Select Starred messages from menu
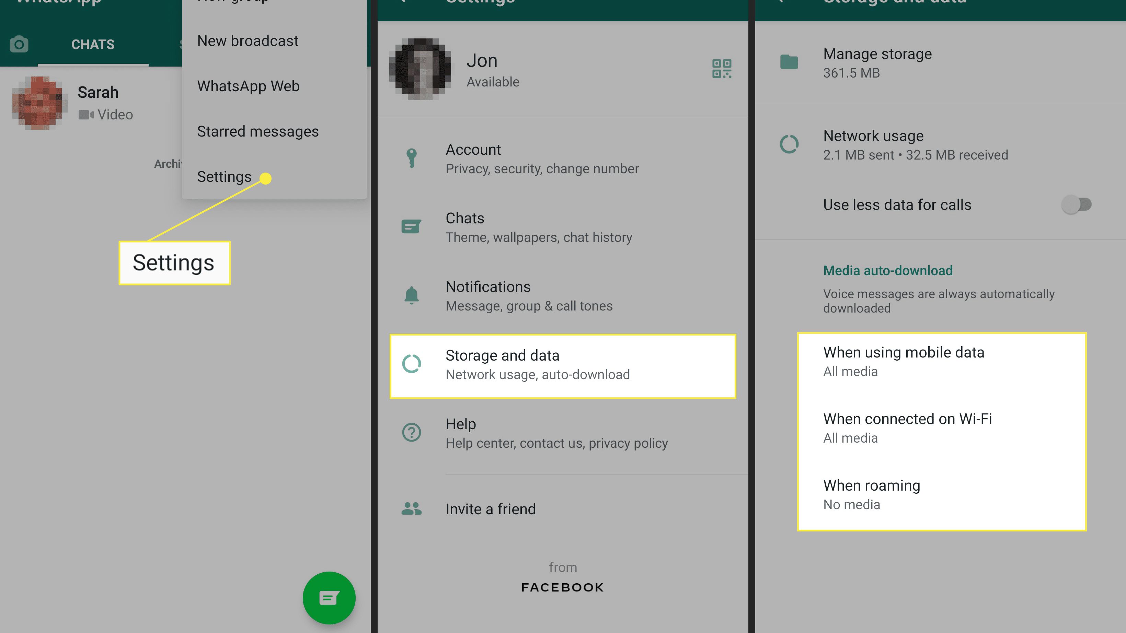1126x633 pixels. [257, 131]
